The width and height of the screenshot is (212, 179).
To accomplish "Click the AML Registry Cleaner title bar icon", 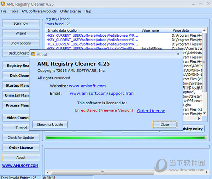I will (x=3, y=4).
